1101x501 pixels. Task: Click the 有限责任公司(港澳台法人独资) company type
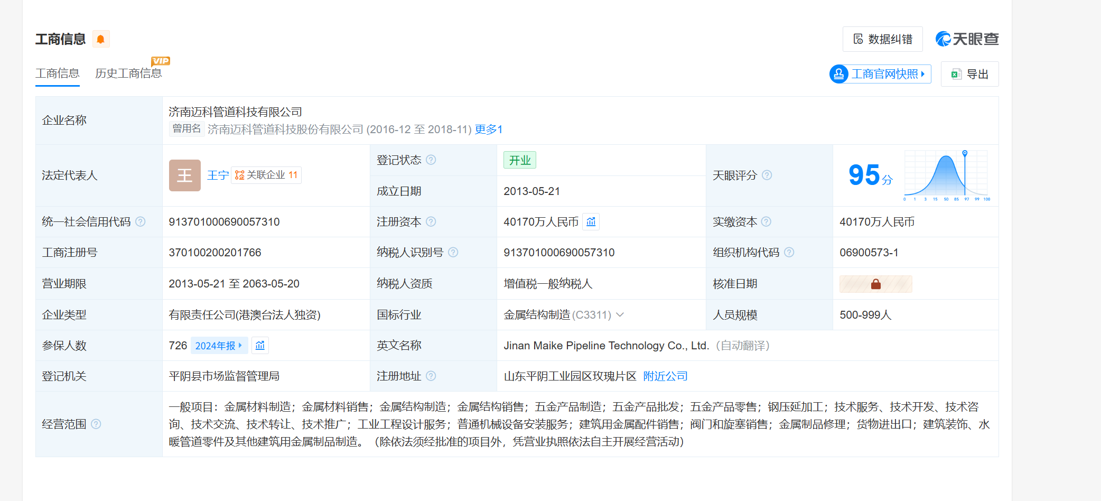245,315
